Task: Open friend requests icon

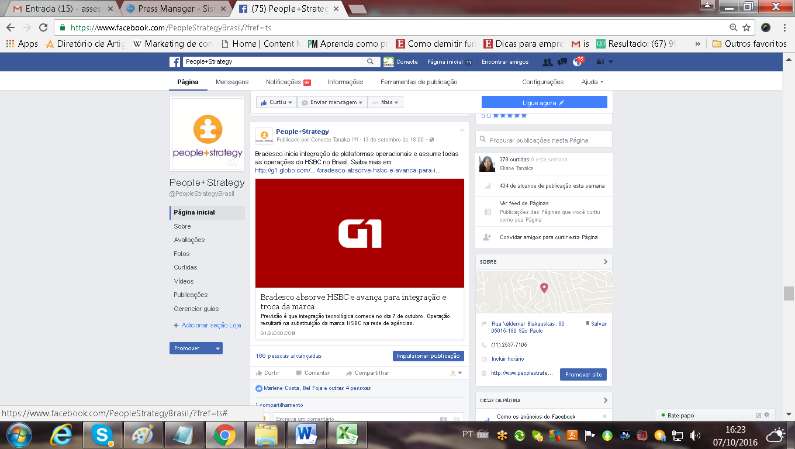Action: pos(547,62)
